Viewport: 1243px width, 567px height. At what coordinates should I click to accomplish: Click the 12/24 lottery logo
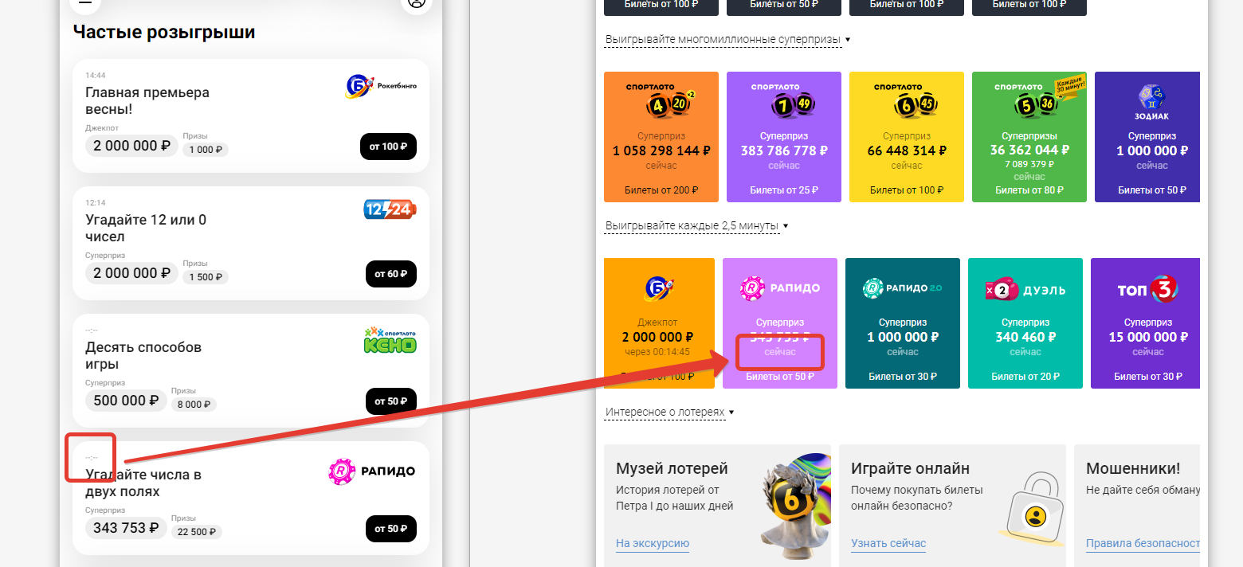(x=390, y=209)
